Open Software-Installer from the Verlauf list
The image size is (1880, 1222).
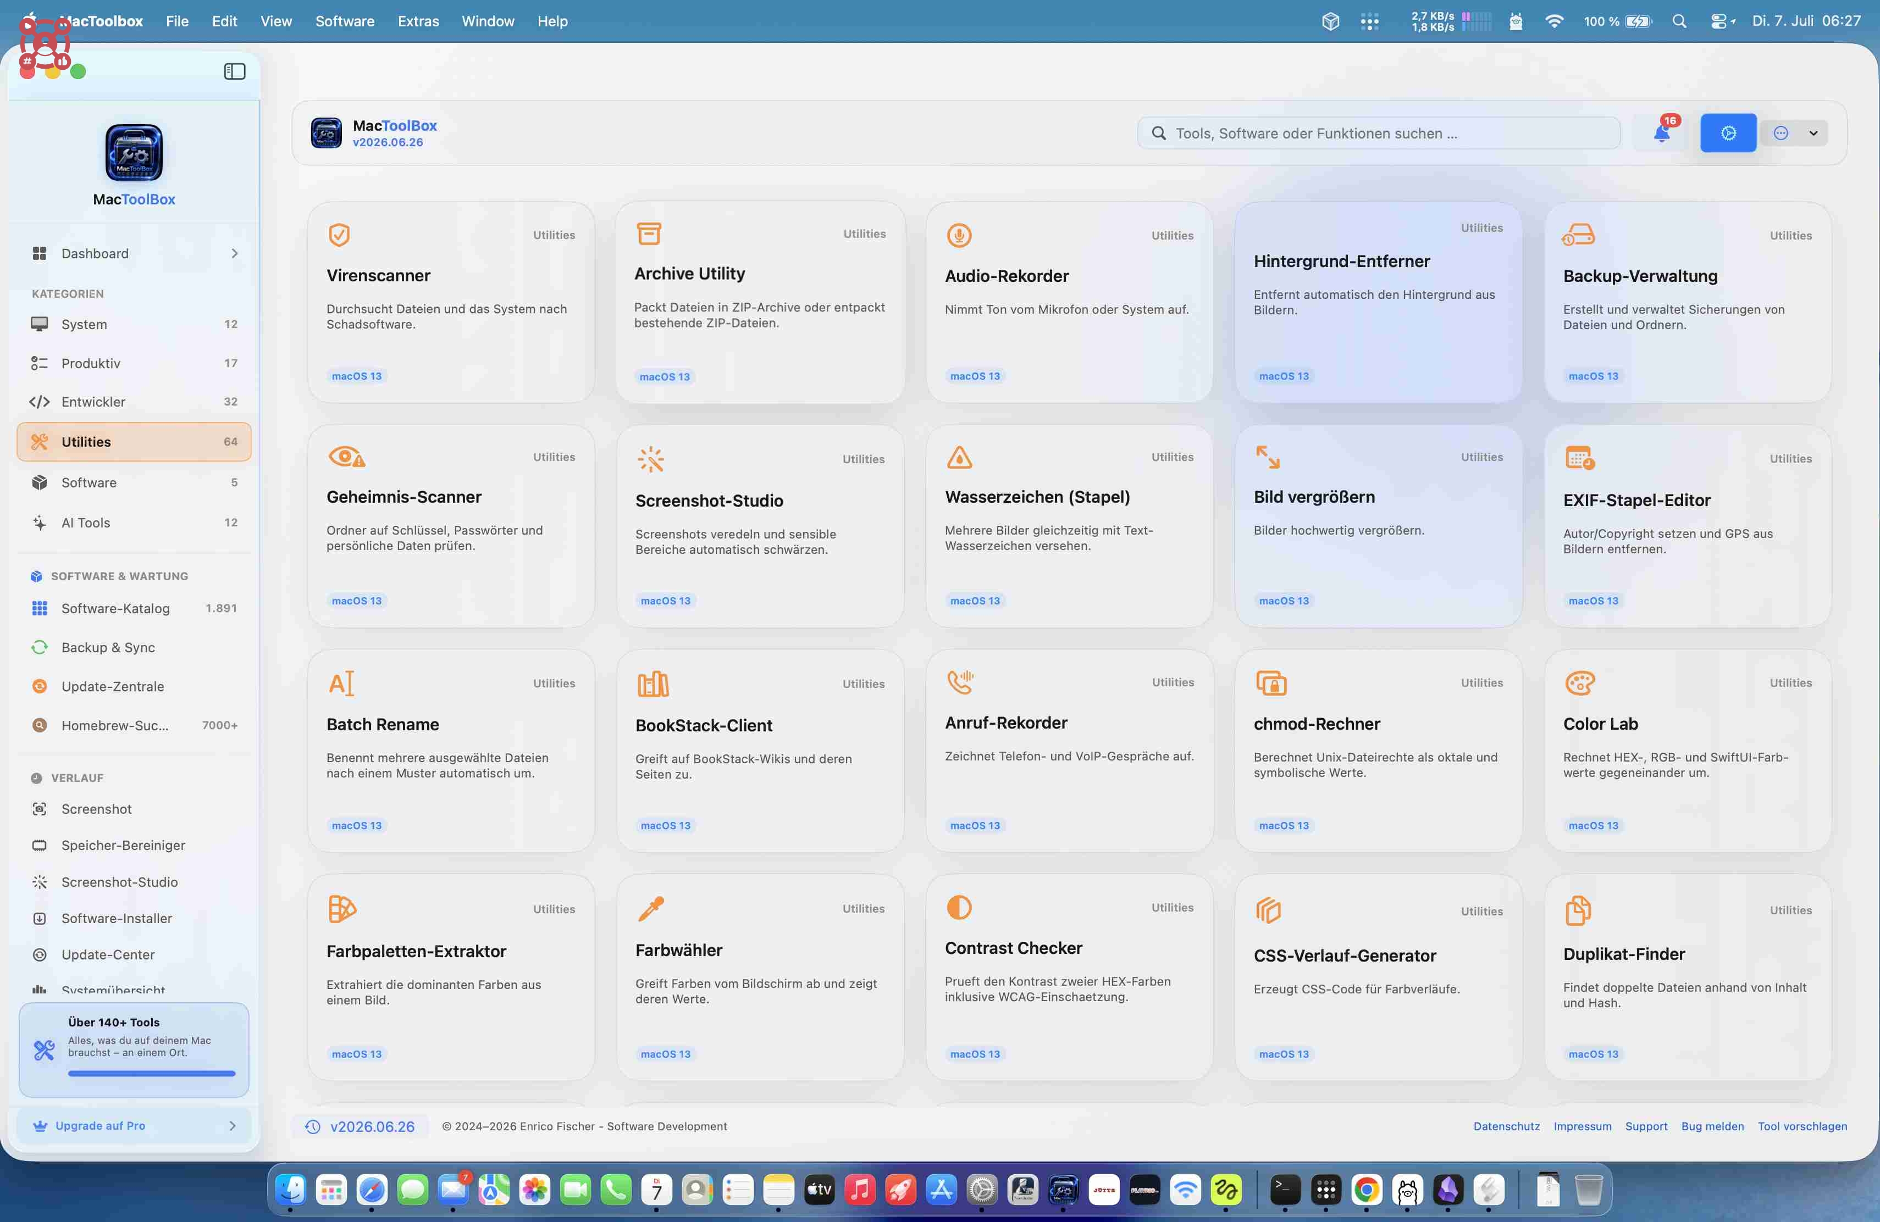134,918
